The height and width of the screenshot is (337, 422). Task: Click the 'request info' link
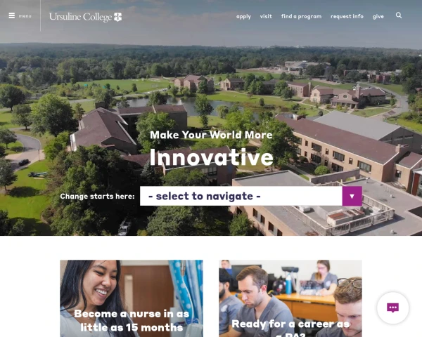(347, 17)
